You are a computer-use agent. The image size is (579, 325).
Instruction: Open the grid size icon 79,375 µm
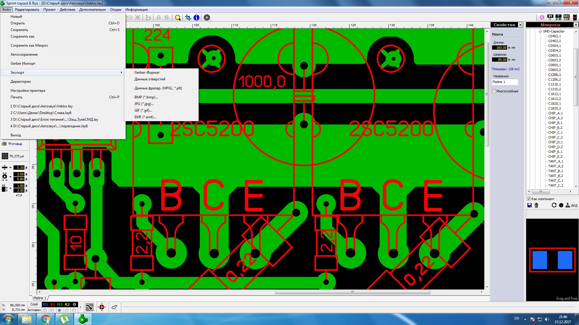click(x=5, y=156)
